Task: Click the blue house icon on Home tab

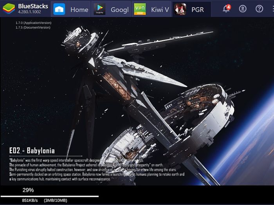Action: coord(59,9)
